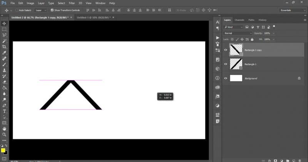The image size is (308, 162).
Task: Hide the Rectangle 1 copy layer
Action: pyautogui.click(x=226, y=50)
